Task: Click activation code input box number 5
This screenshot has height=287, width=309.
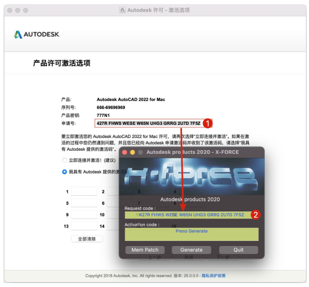Action: pyautogui.click(x=84, y=203)
